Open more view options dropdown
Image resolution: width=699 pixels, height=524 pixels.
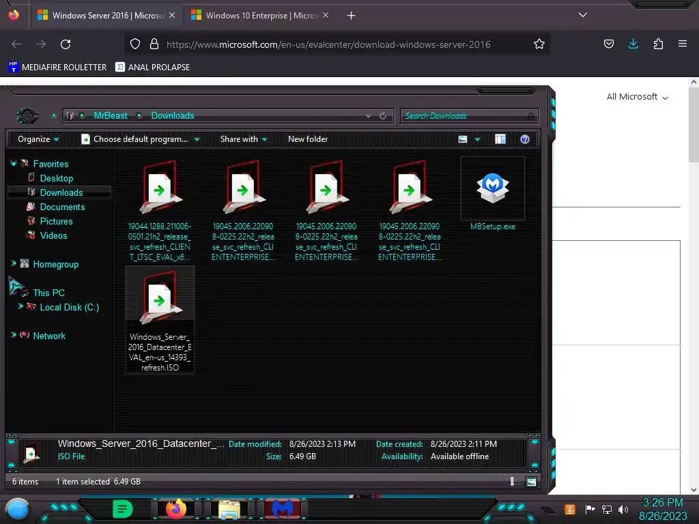tap(477, 139)
